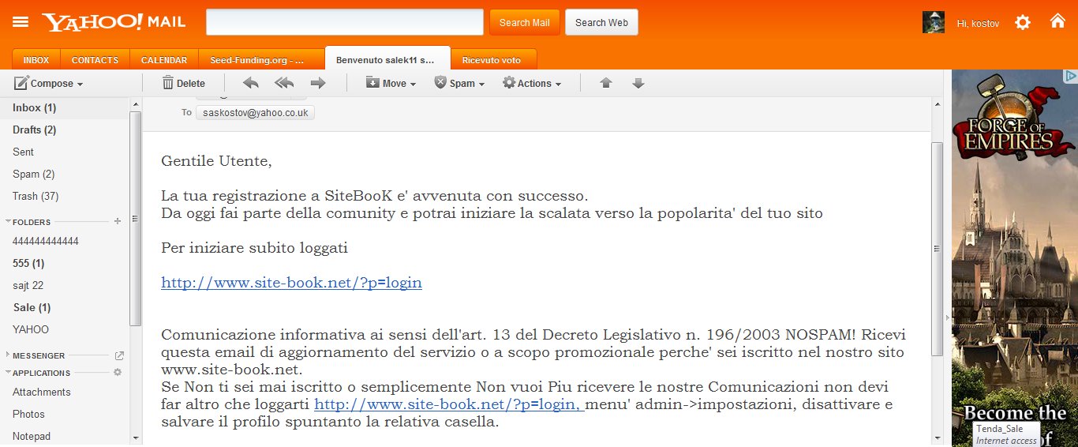The image size is (1078, 447).
Task: Collapse the right ad panel arrow
Action: [x=948, y=317]
